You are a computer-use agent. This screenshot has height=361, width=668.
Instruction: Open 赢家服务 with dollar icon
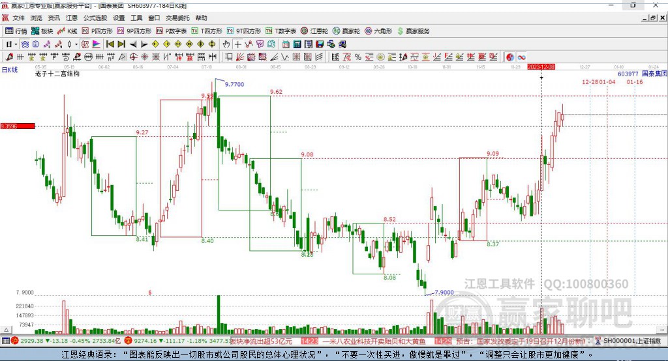(413, 31)
